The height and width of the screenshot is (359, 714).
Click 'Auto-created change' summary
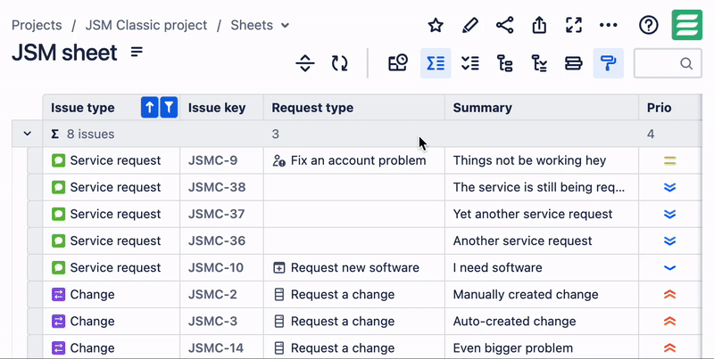pyautogui.click(x=514, y=322)
